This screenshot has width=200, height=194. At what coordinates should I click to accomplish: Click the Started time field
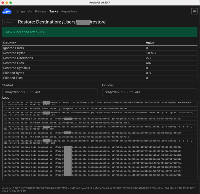50,92
